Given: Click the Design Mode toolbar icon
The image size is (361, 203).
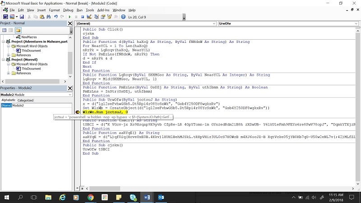Looking at the screenshot, I should tap(89, 17).
